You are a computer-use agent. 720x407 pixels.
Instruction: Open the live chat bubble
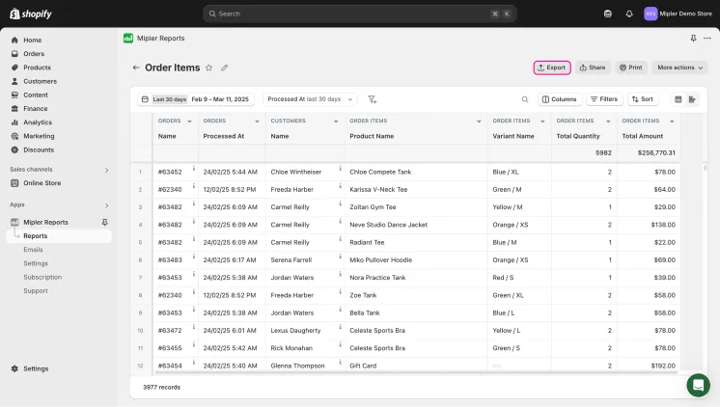tap(699, 385)
